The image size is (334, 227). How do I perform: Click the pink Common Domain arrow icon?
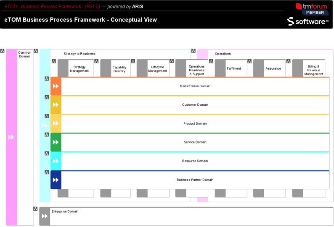tap(11, 137)
